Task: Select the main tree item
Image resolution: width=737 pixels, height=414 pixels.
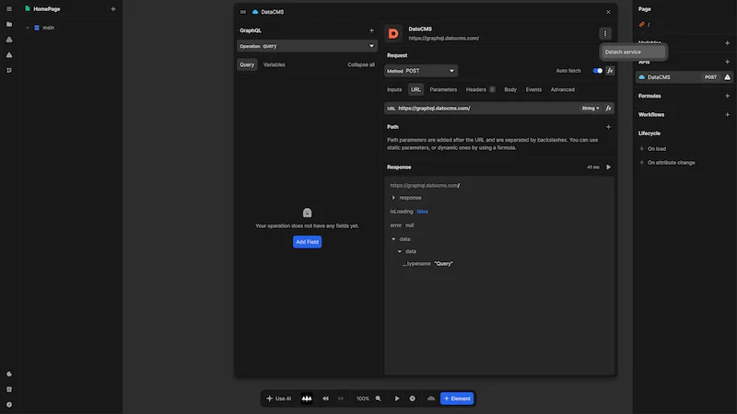Action: 49,28
